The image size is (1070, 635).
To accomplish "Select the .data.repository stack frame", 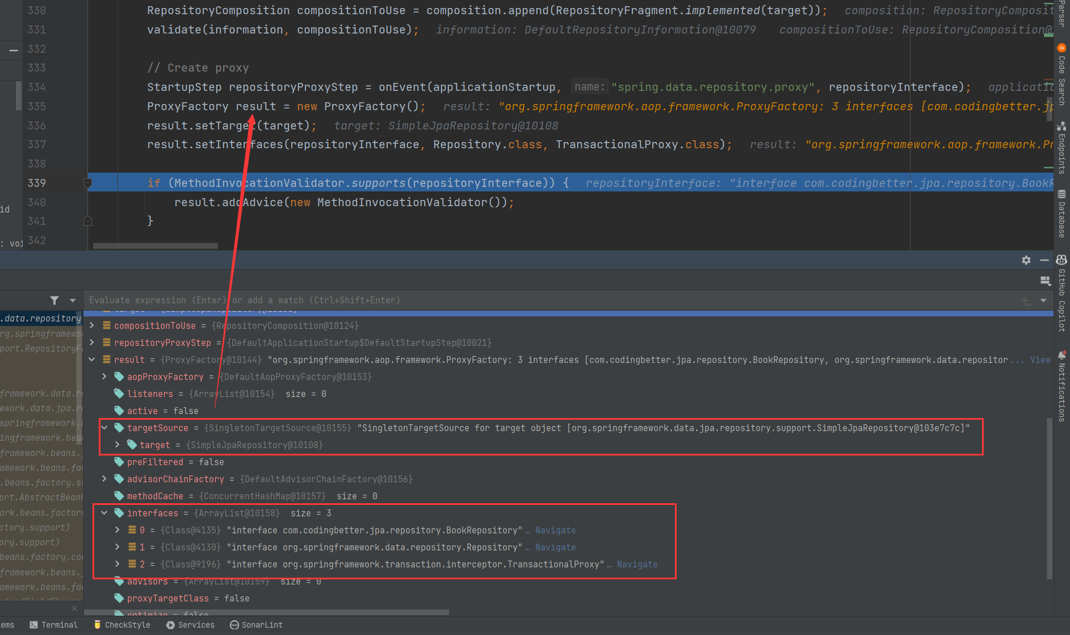I will pyautogui.click(x=41, y=318).
